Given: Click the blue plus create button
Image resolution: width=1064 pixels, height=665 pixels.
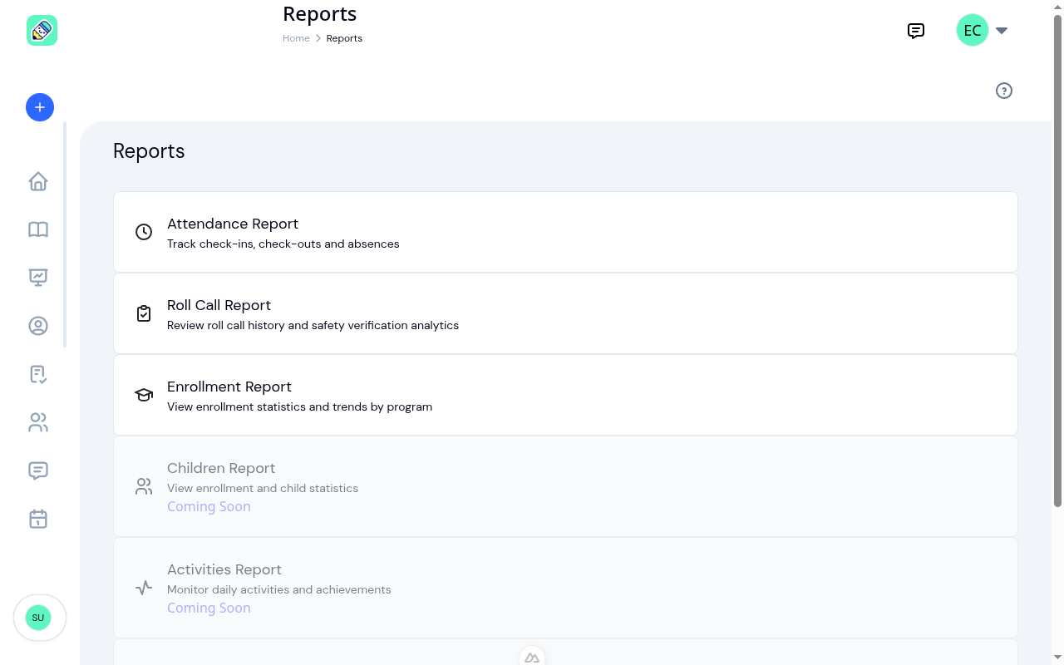Looking at the screenshot, I should click(40, 107).
